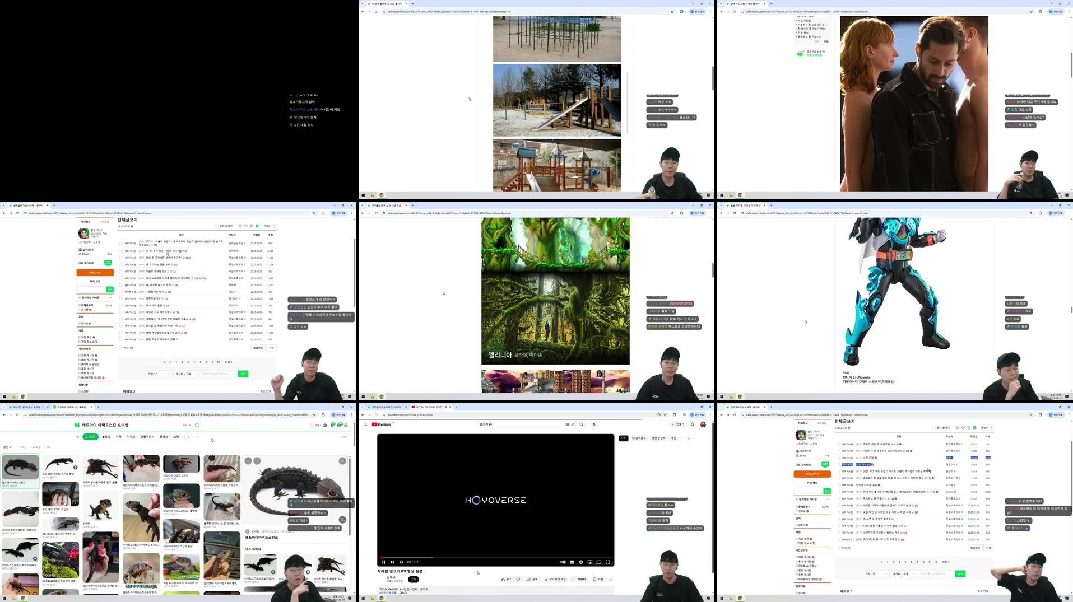Open the YouTube hamburger guide menu
The image size is (1073, 602).
(365, 424)
